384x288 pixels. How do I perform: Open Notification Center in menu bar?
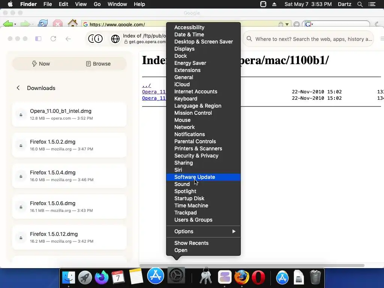point(372,4)
